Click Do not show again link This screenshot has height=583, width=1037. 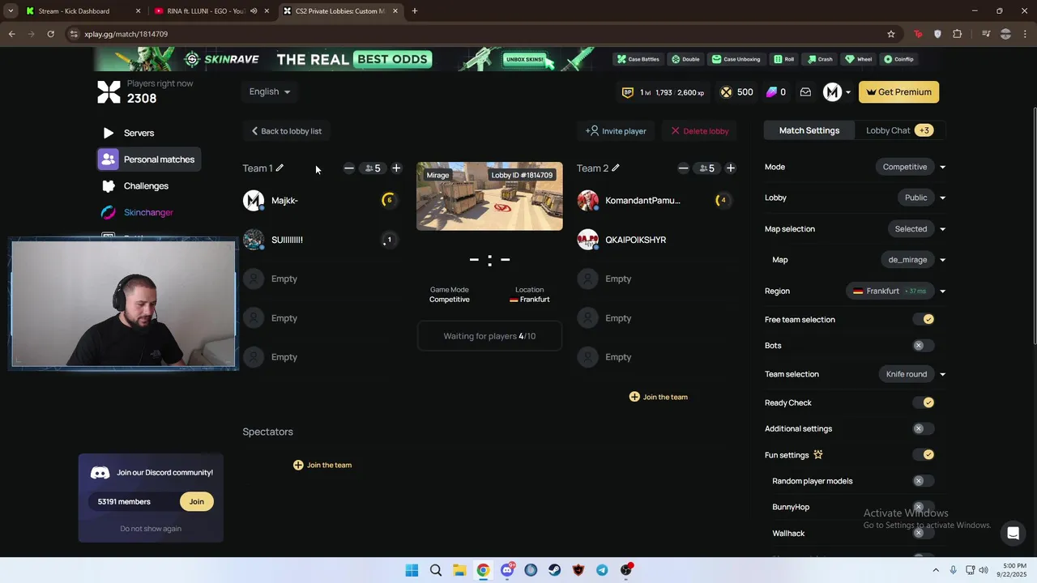pyautogui.click(x=151, y=529)
